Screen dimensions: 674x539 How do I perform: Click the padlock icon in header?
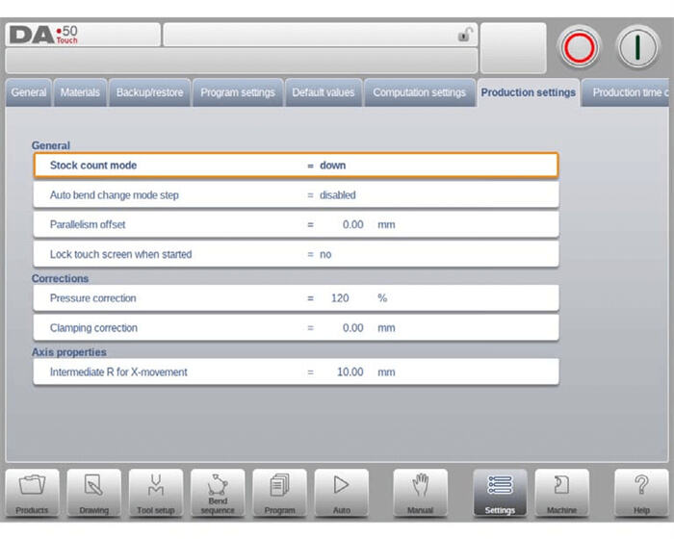click(465, 36)
